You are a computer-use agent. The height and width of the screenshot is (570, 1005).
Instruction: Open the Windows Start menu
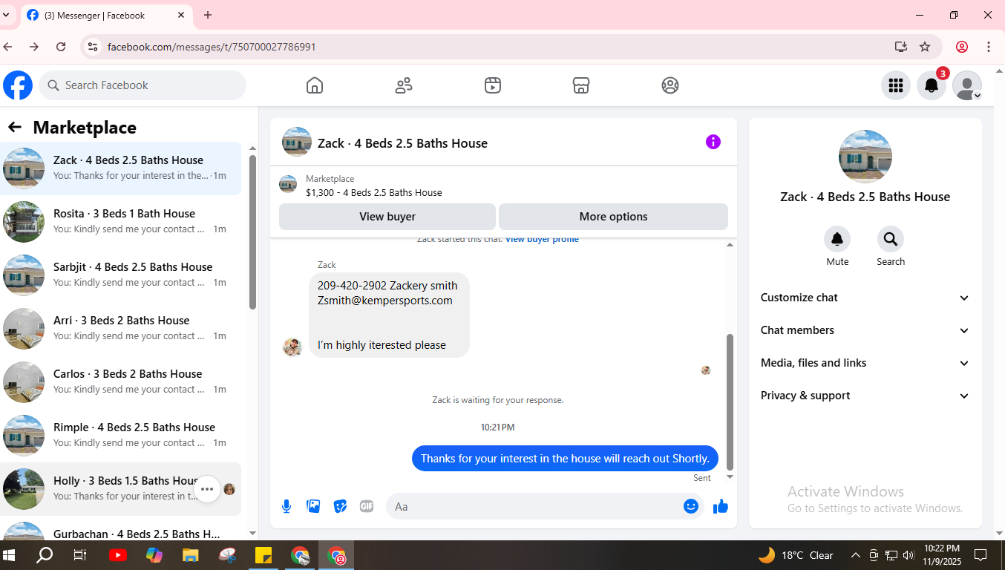click(x=10, y=555)
